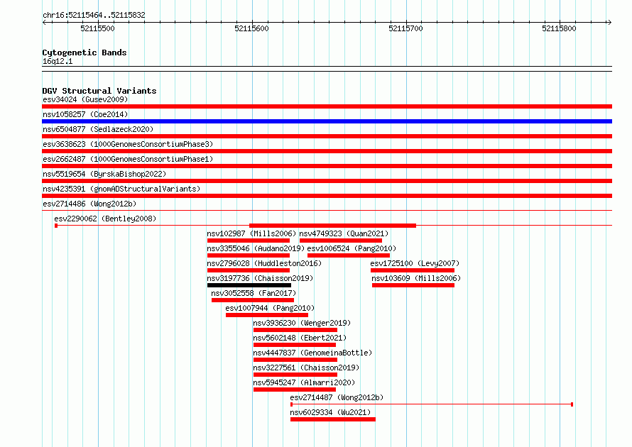Click nsv3355046 (Audano2019) label
The height and width of the screenshot is (447, 632).
[x=256, y=248]
